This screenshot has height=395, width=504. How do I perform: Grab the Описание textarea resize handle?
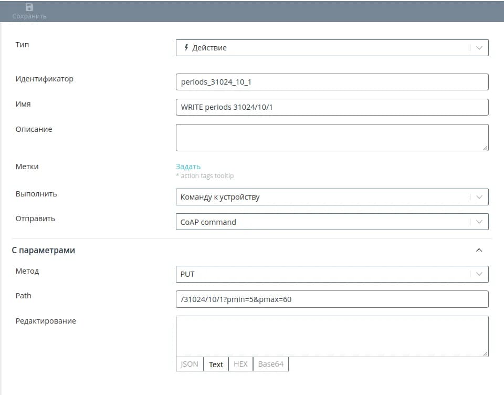(x=486, y=148)
